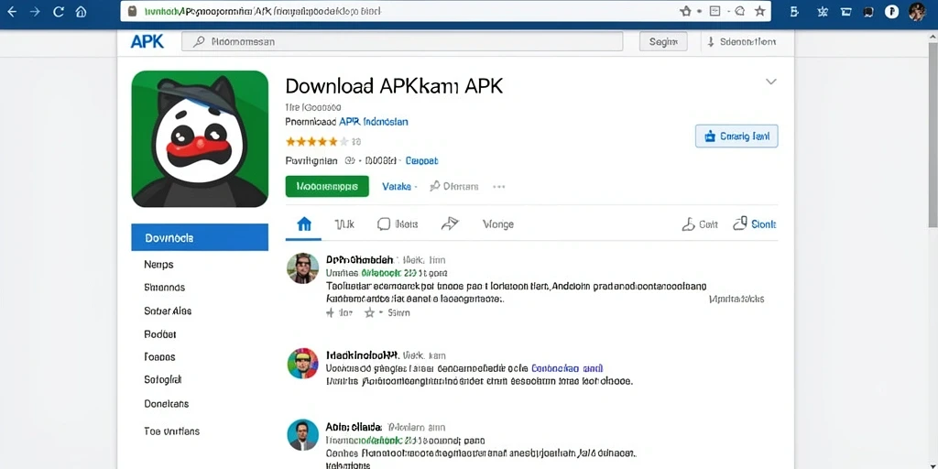
Task: Click the speech bubble comments tab icon
Action: pyautogui.click(x=384, y=224)
